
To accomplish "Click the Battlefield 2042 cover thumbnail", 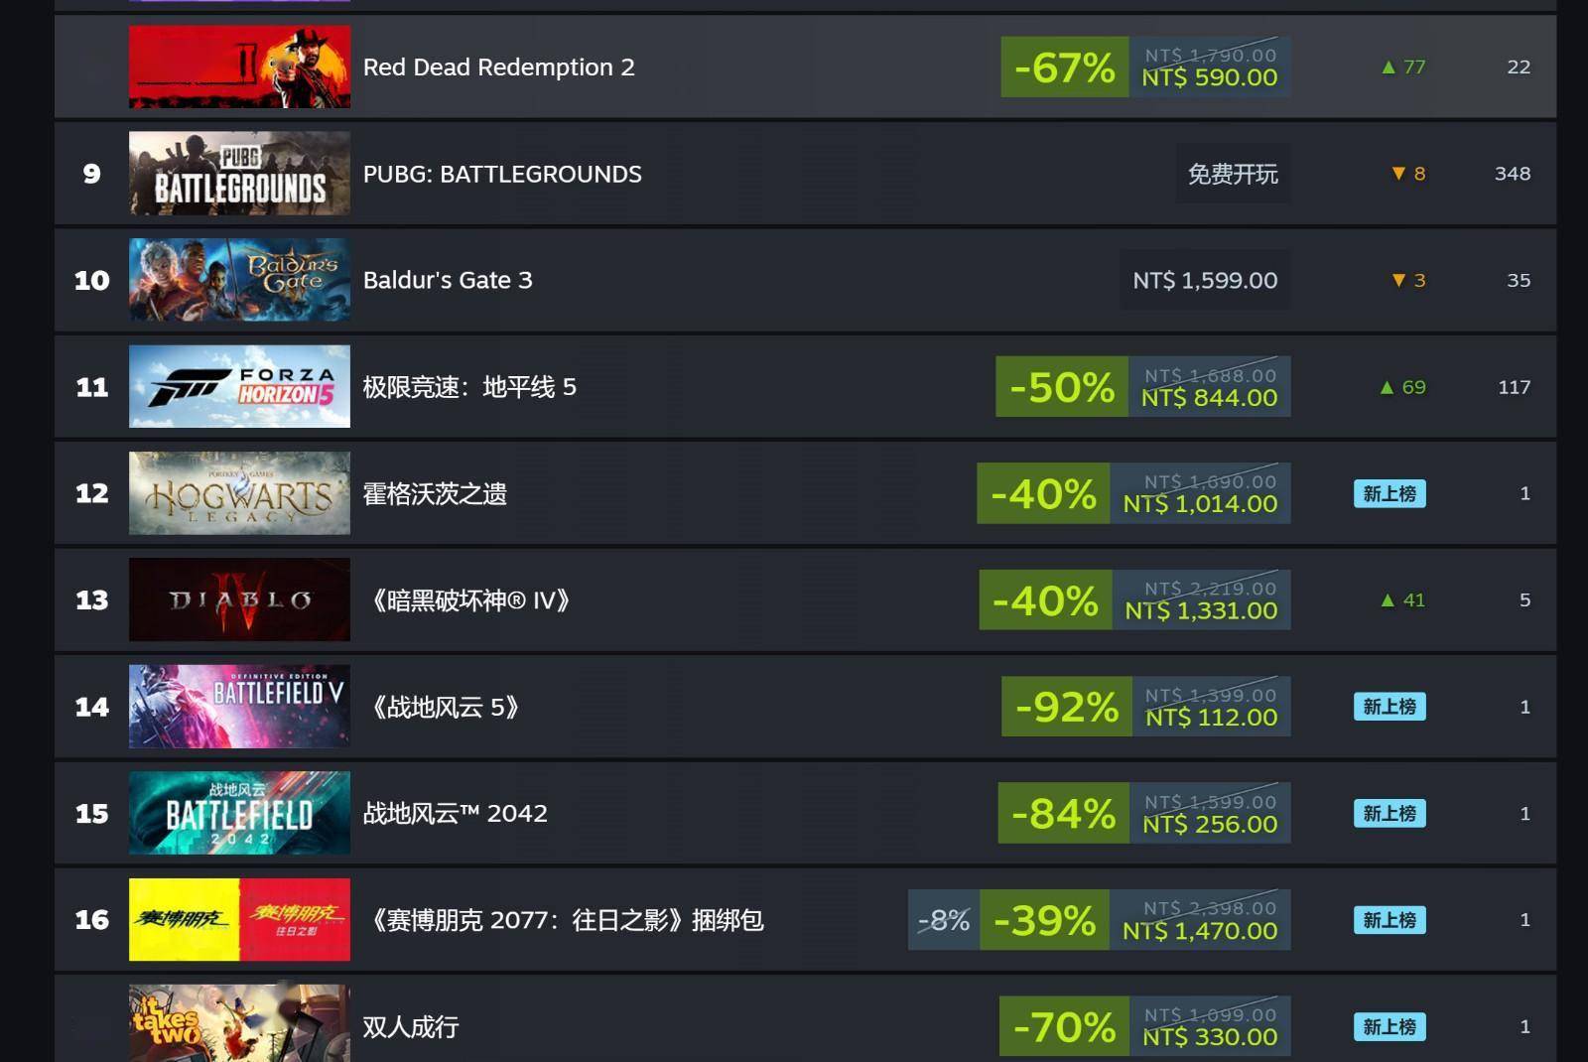I will click(x=239, y=813).
